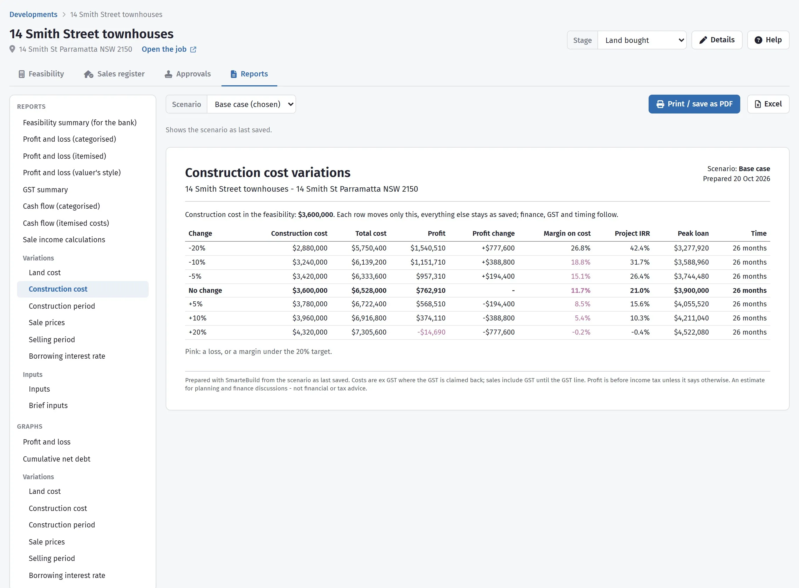This screenshot has height=588, width=799.
Task: Click the pencil icon on Details button
Action: (703, 40)
